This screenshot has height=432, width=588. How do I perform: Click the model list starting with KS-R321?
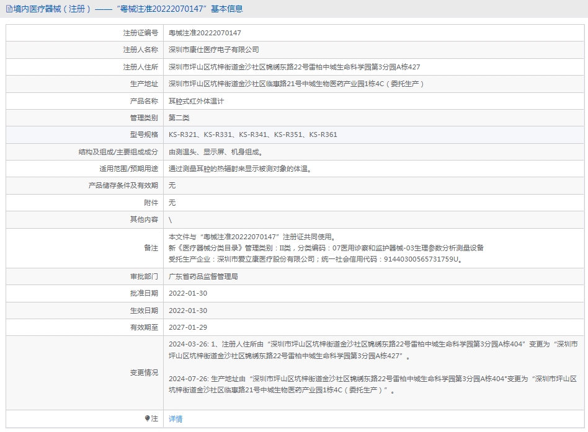click(x=253, y=134)
